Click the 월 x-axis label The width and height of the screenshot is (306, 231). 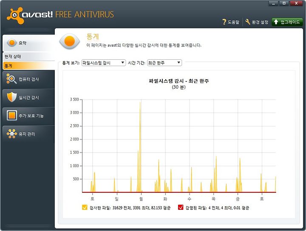[141, 199]
